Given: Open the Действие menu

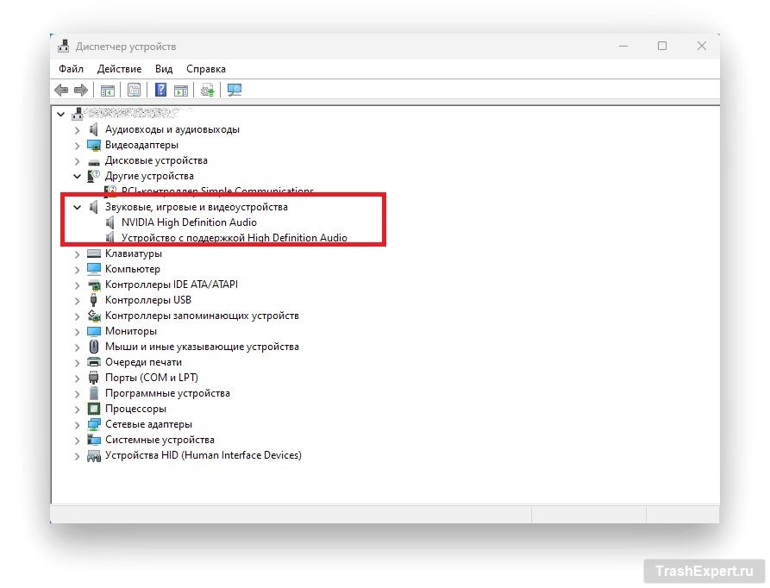Looking at the screenshot, I should [x=119, y=69].
